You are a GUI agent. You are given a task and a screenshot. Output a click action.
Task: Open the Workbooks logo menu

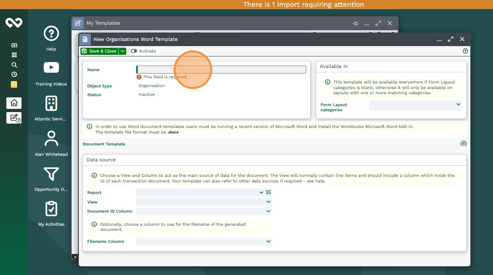14,23
